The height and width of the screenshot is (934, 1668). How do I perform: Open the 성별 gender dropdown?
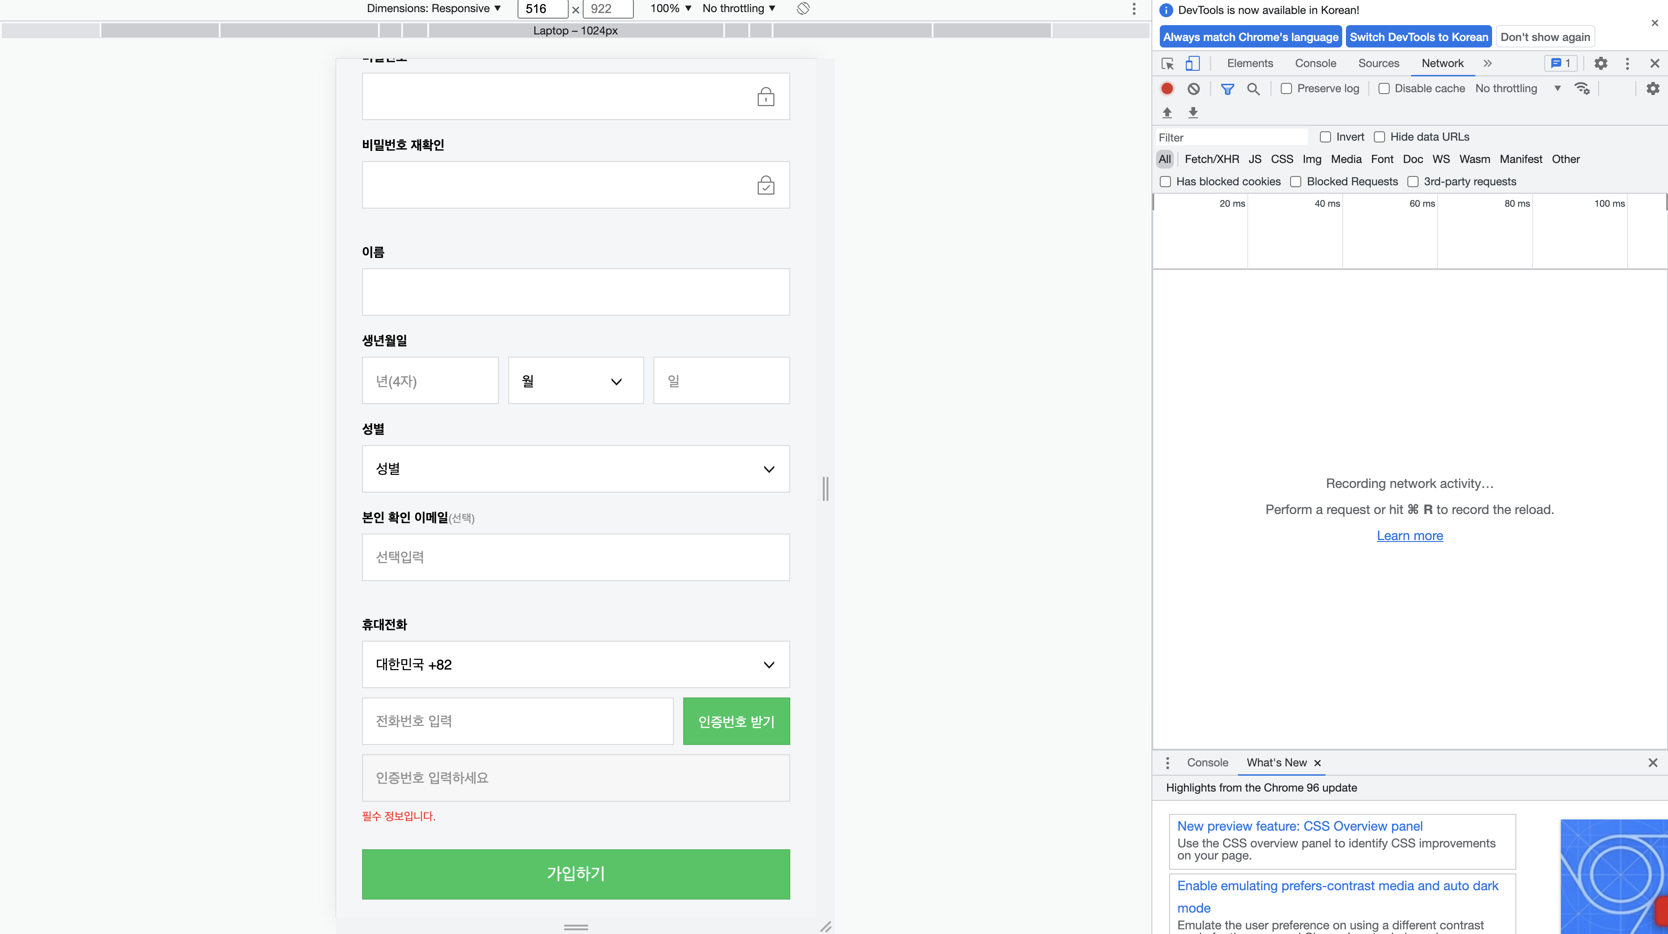[x=575, y=469]
